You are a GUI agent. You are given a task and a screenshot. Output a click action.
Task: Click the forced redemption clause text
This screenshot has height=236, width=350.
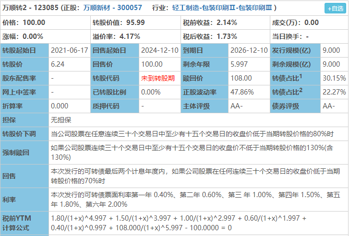pos(192,153)
